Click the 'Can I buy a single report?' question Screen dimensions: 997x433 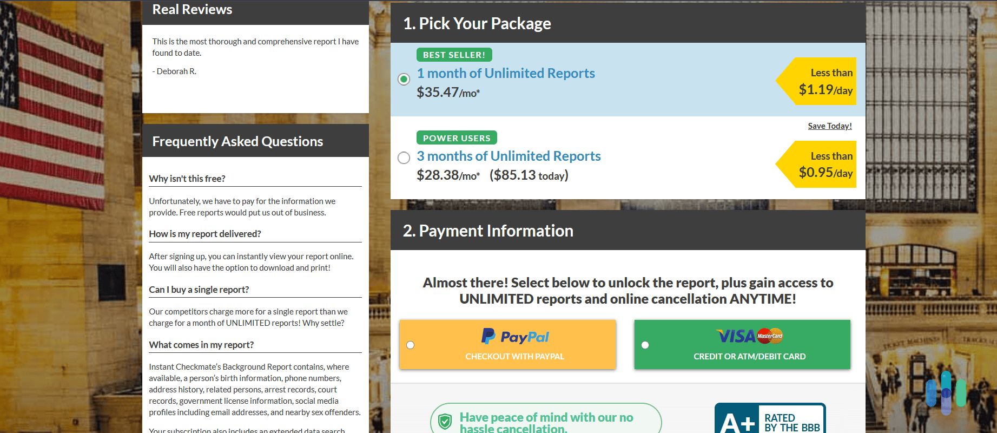point(199,290)
